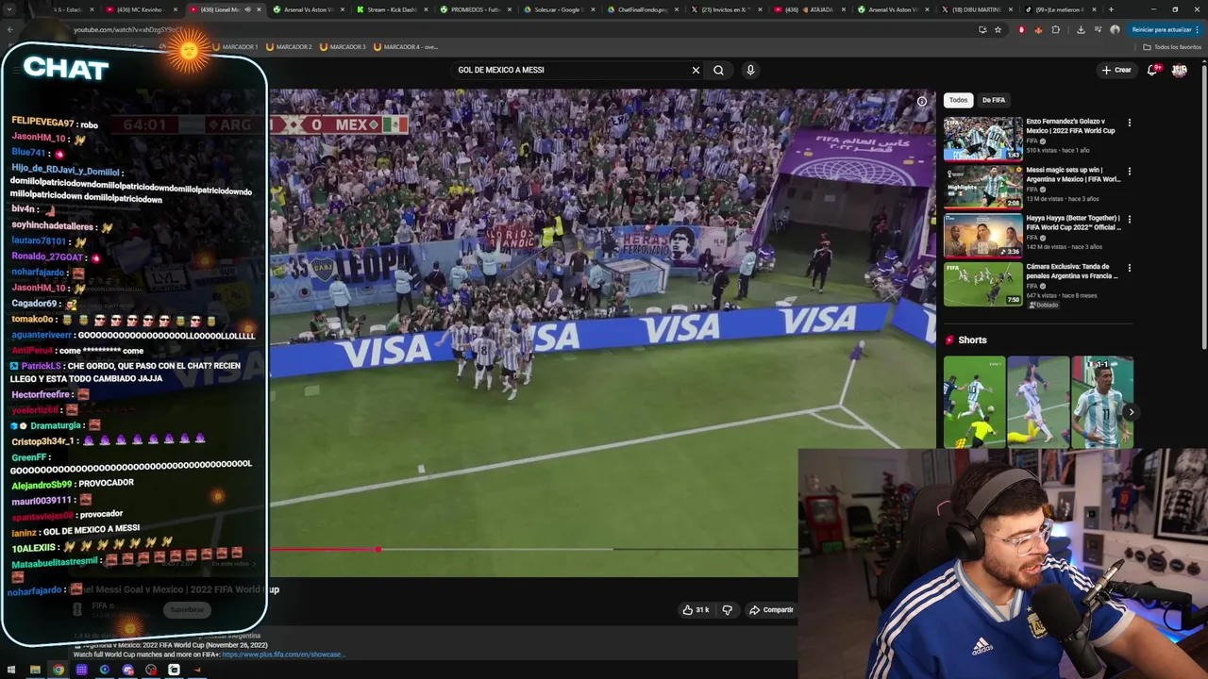The height and width of the screenshot is (679, 1208).
Task: Open Chrome downloads icon in toolbar
Action: (x=1081, y=29)
